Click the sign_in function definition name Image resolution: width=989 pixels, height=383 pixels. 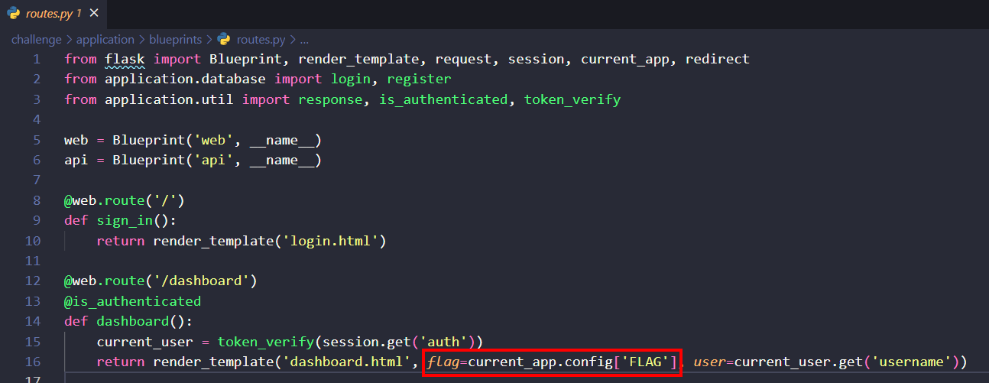125,221
